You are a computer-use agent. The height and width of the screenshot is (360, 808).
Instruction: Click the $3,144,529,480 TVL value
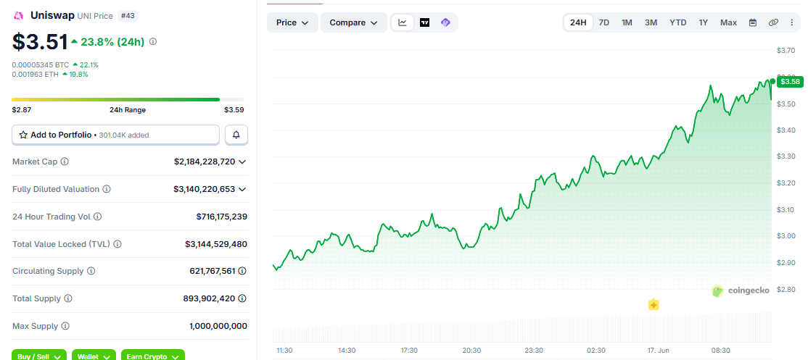(x=216, y=244)
